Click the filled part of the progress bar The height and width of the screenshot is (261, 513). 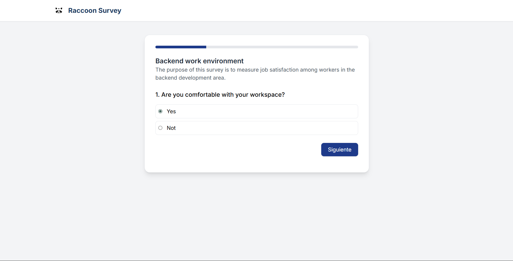(181, 47)
